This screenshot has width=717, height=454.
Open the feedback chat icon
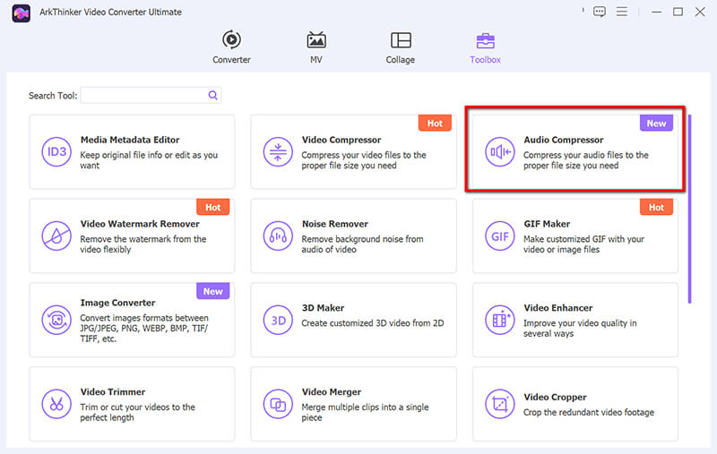click(600, 12)
